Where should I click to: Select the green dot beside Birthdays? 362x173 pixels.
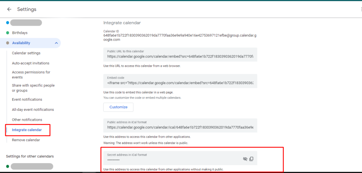click(8, 33)
